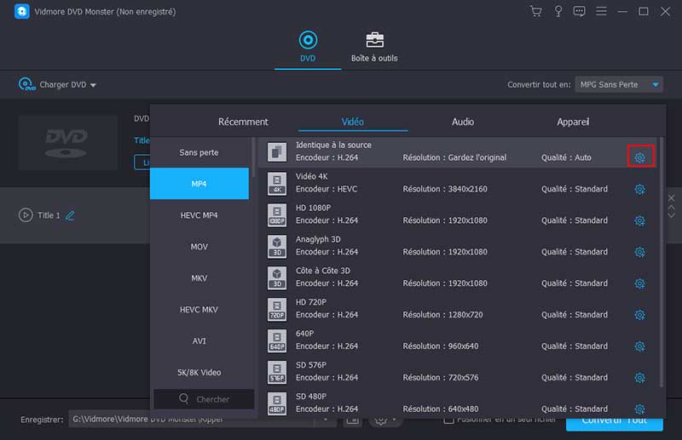This screenshot has height=440, width=682.
Task: Switch to the Audio tab
Action: [x=463, y=122]
